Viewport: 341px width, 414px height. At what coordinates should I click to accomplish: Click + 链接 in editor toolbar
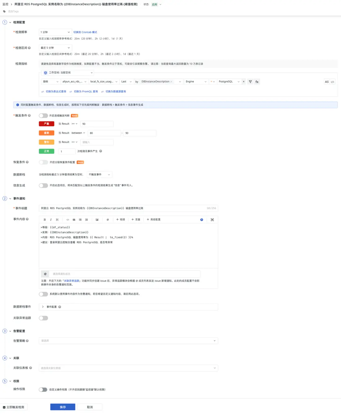click(120, 220)
